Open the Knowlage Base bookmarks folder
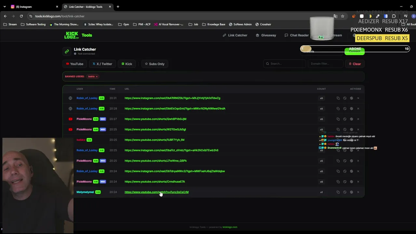This screenshot has height=234, width=416. [214, 24]
